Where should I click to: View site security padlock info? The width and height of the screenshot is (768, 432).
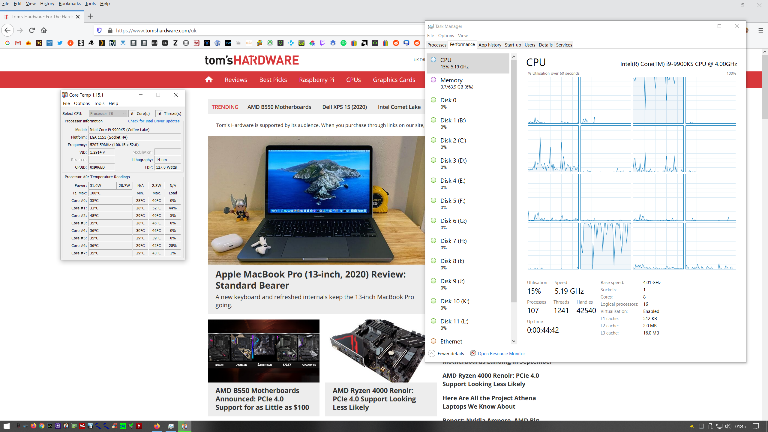tap(110, 30)
